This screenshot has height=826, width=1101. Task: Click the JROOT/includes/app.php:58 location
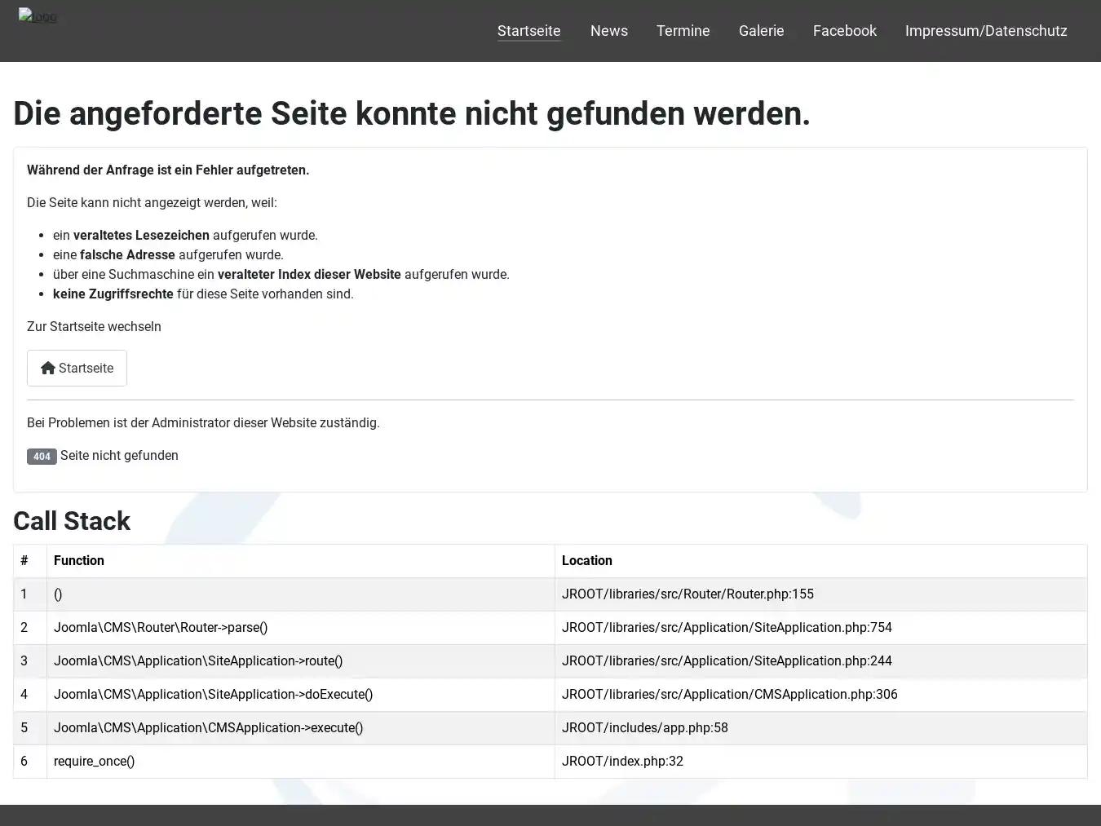coord(645,727)
